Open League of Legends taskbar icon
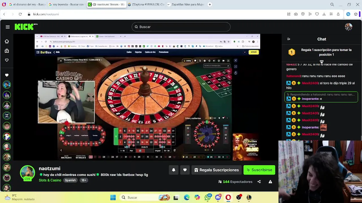The height and width of the screenshot is (203, 362). pyautogui.click(x=249, y=197)
